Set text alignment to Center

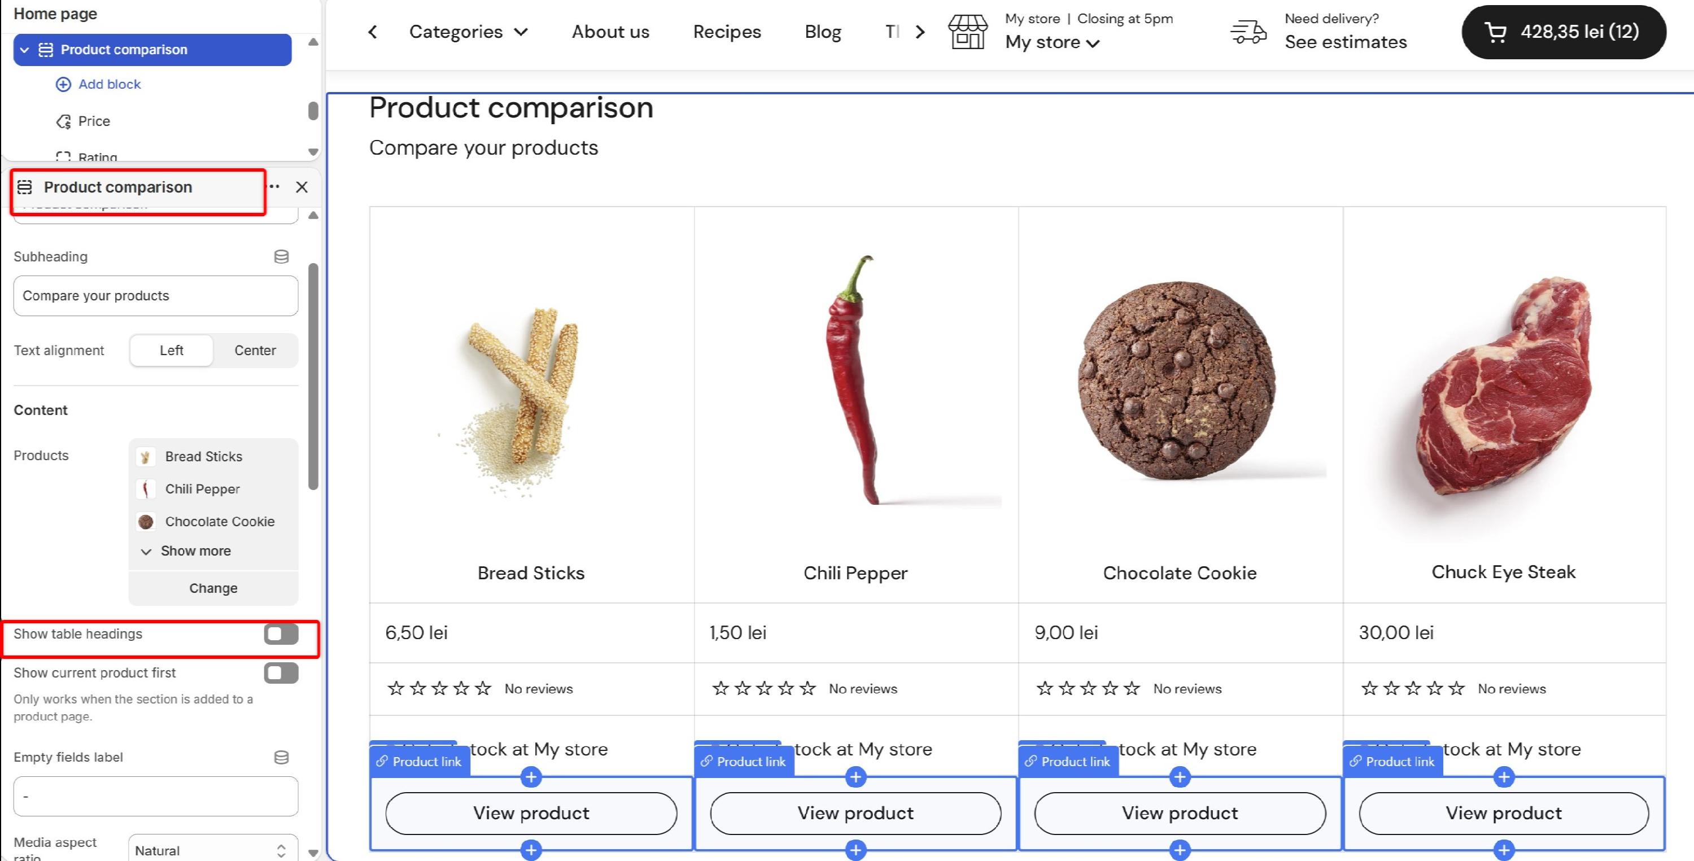coord(255,351)
